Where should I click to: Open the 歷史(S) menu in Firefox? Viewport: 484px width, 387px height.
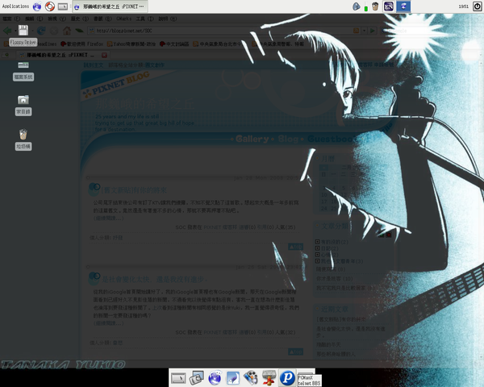pos(80,19)
